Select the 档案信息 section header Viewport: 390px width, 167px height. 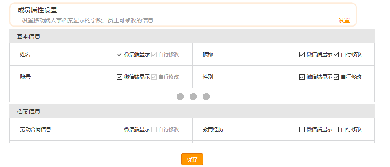[x=192, y=111]
